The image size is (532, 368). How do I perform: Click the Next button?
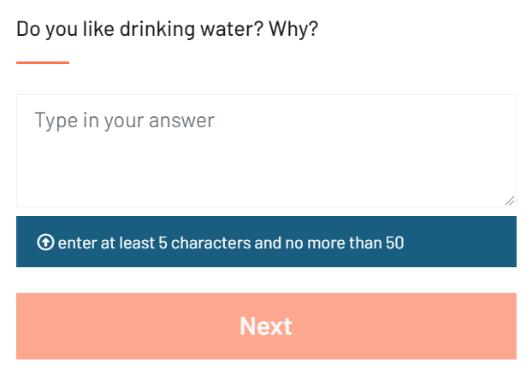(266, 326)
